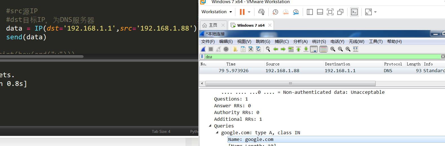Sort packets by Source column header

tap(294, 64)
